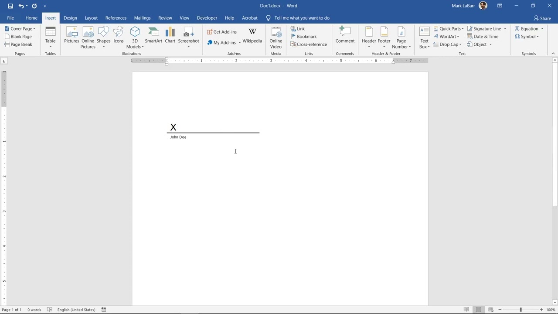Click the ruler tab selector icon
This screenshot has width=558, height=314.
pos(4,61)
